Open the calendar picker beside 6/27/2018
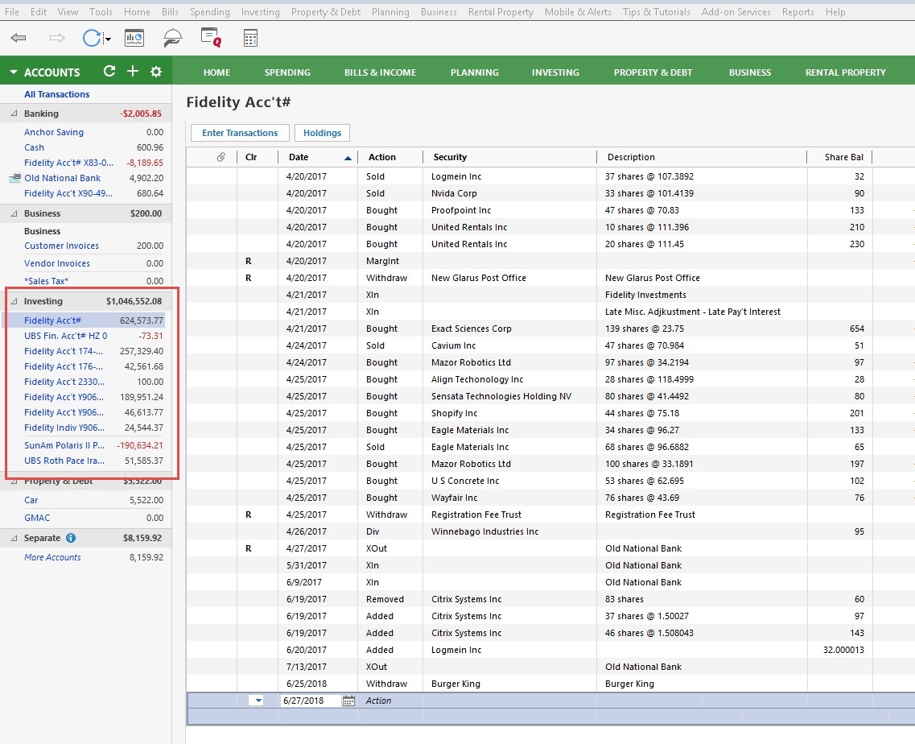The width and height of the screenshot is (915, 744). [348, 701]
